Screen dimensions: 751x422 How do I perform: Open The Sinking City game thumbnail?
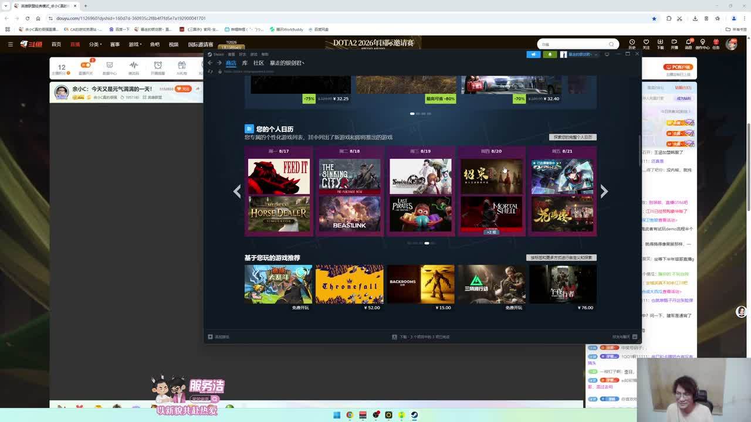(x=350, y=176)
